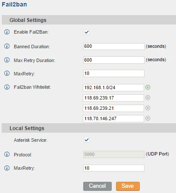Click into Max Retry Duration field
This screenshot has height=193, width=176.
click(x=114, y=60)
